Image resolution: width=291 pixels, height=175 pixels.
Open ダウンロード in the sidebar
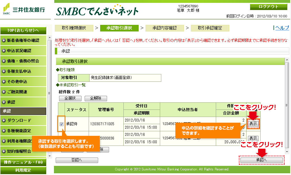[x=23, y=120]
